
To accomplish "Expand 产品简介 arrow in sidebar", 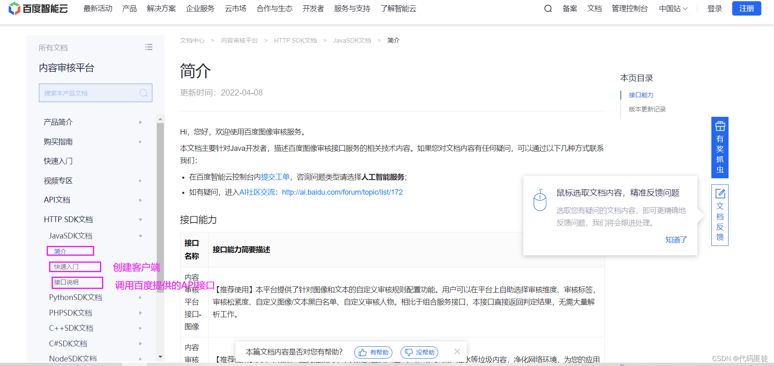I will [x=140, y=122].
